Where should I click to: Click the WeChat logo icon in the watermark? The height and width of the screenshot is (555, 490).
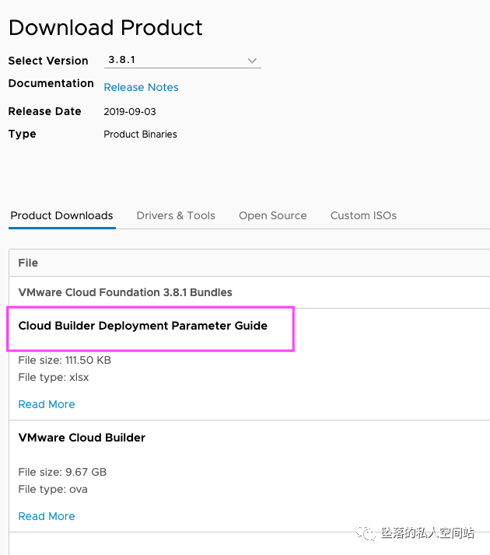coord(366,533)
